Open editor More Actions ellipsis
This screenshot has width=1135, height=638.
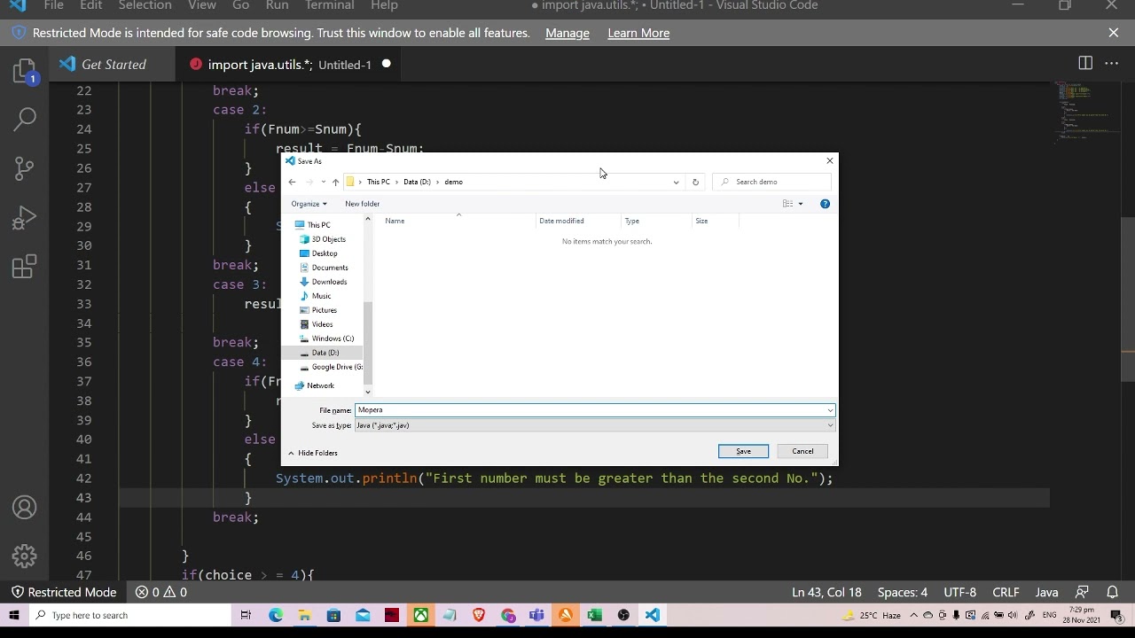pos(1112,63)
